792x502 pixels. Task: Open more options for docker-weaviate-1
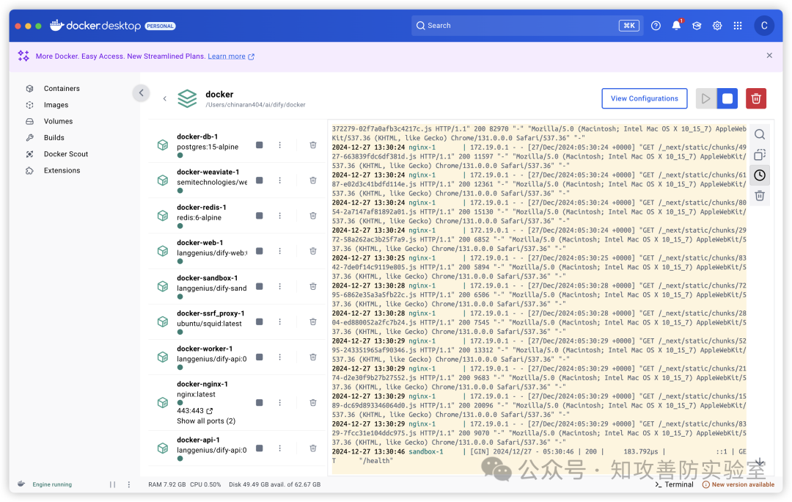pyautogui.click(x=280, y=181)
